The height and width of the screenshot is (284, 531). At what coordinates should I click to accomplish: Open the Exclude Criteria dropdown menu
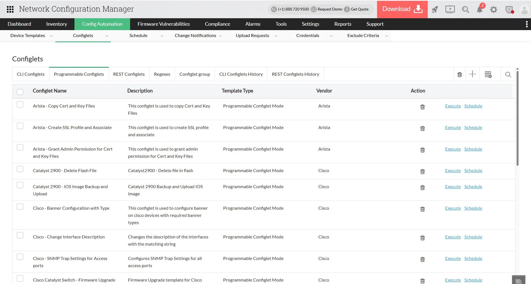[x=386, y=36]
